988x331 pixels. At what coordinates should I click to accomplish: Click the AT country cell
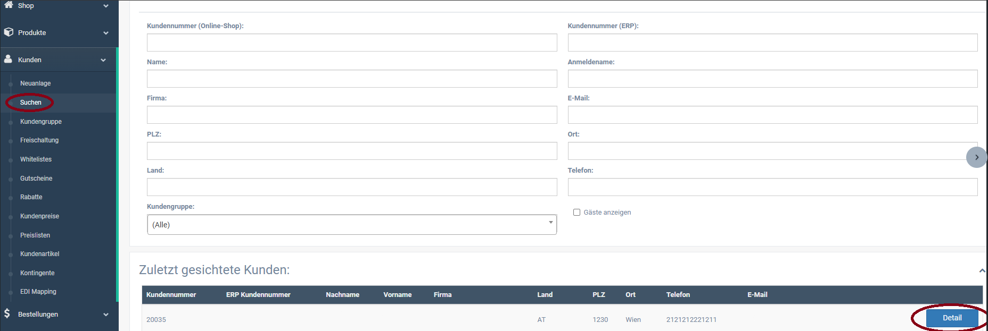541,320
